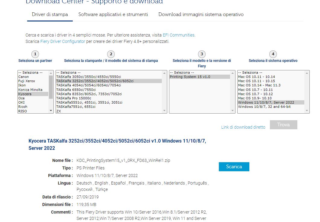Select TASKalfa5551ci, 4551ci, 3551ci, 3051ci
Image resolution: width=320 pixels, height=222 pixels.
click(x=109, y=102)
